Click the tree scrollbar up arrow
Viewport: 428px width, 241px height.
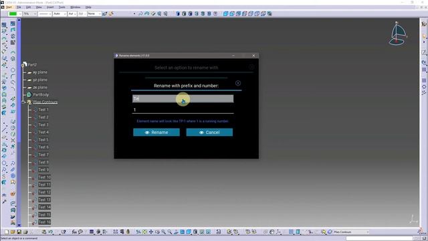(19, 20)
